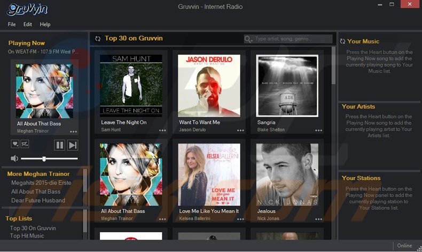Open options dots for Sangria
This screenshot has width=422, height=252.
[319, 131]
